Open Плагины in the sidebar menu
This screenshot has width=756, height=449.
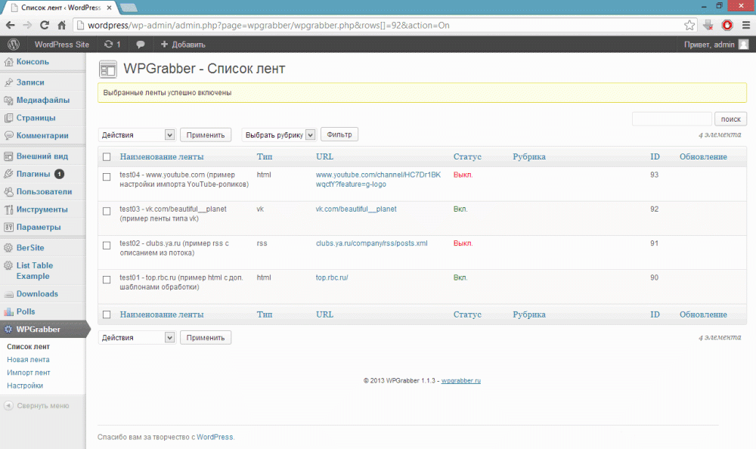33,174
